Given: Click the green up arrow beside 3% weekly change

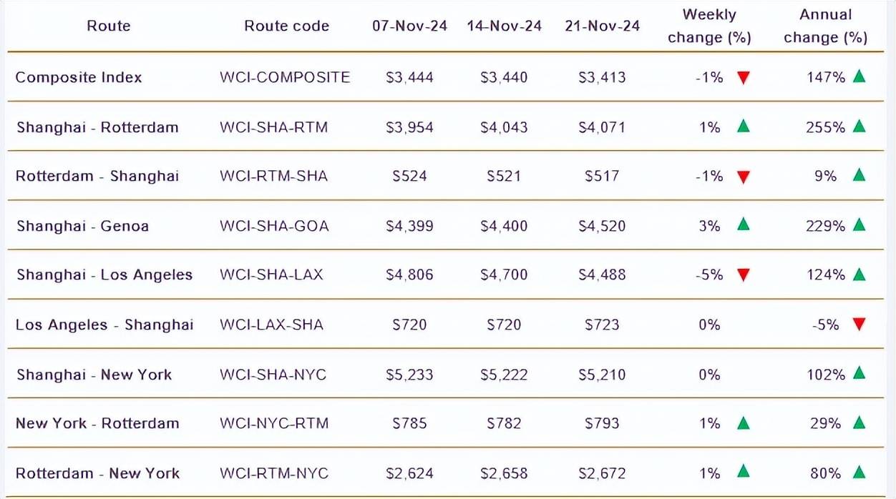Looking at the screenshot, I should pyautogui.click(x=744, y=225).
